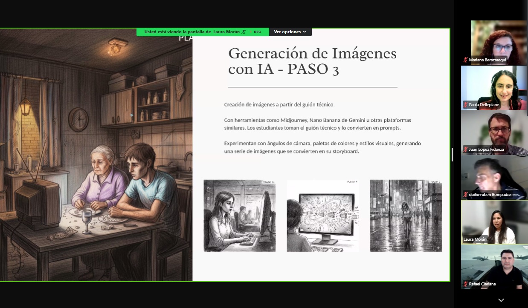Click the REC recording indicator
The image size is (528, 308).
[257, 32]
